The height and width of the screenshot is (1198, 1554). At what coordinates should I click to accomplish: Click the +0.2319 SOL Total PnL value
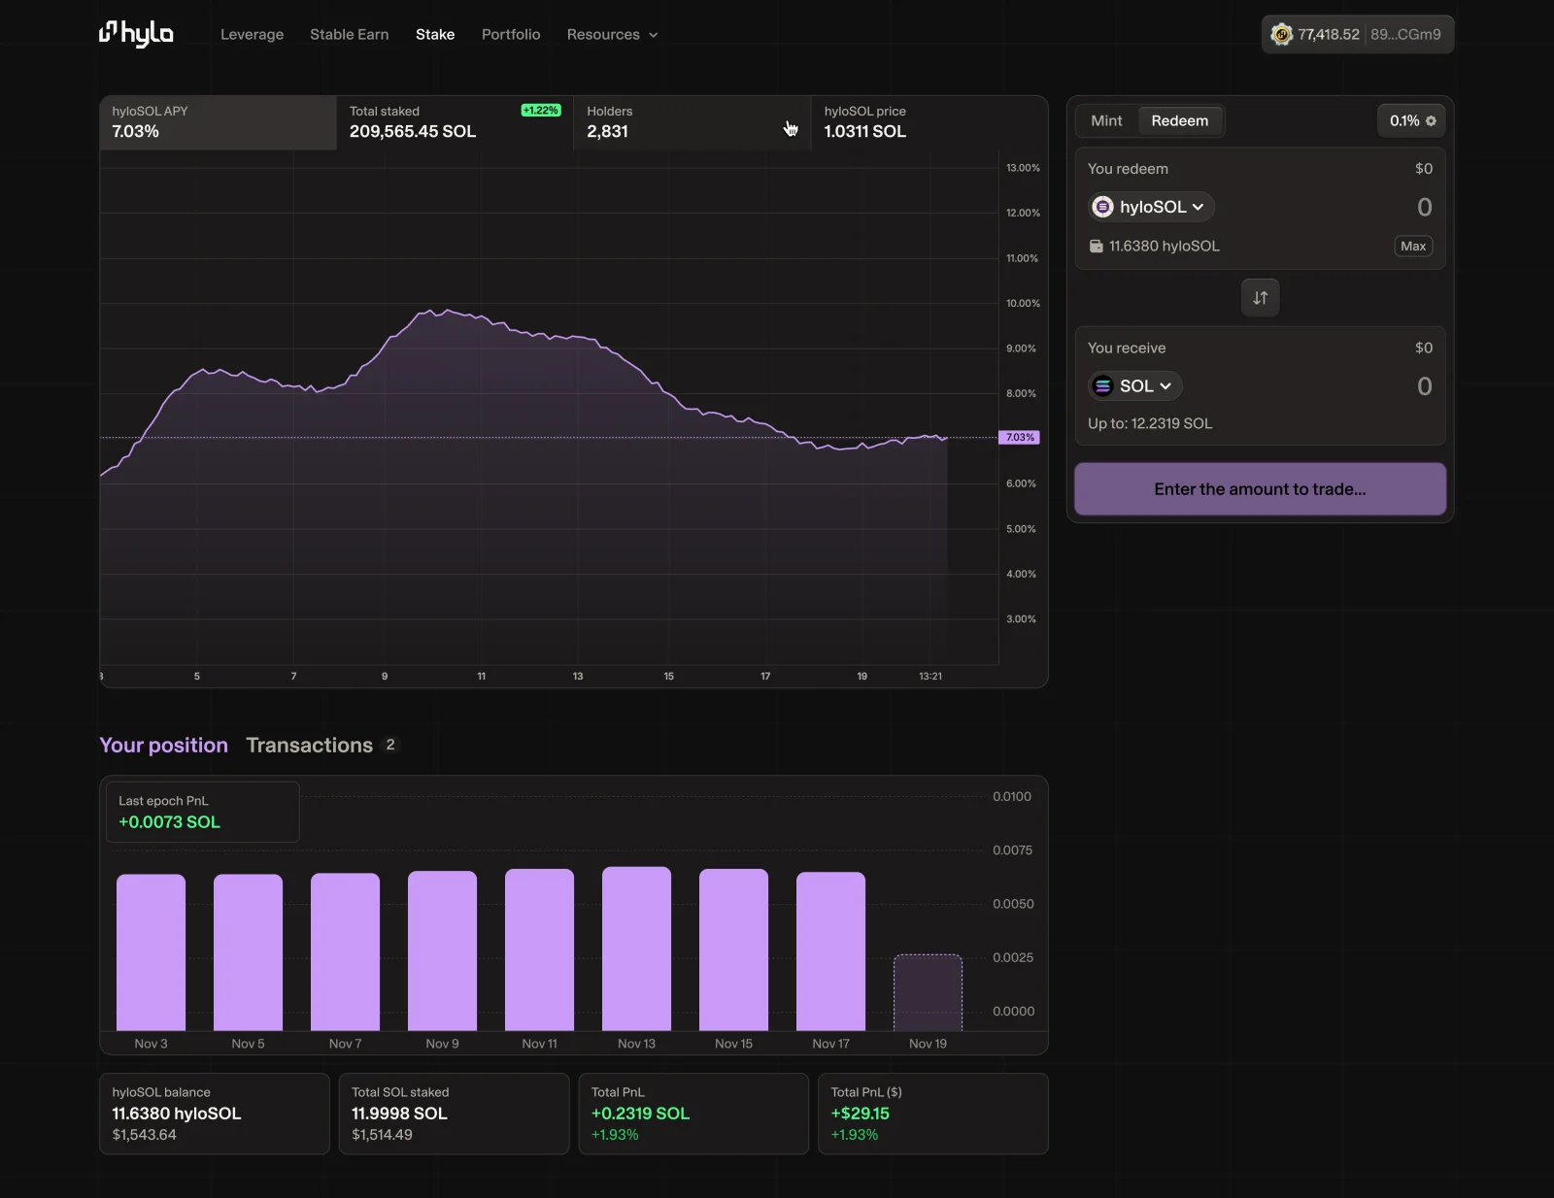[640, 1114]
